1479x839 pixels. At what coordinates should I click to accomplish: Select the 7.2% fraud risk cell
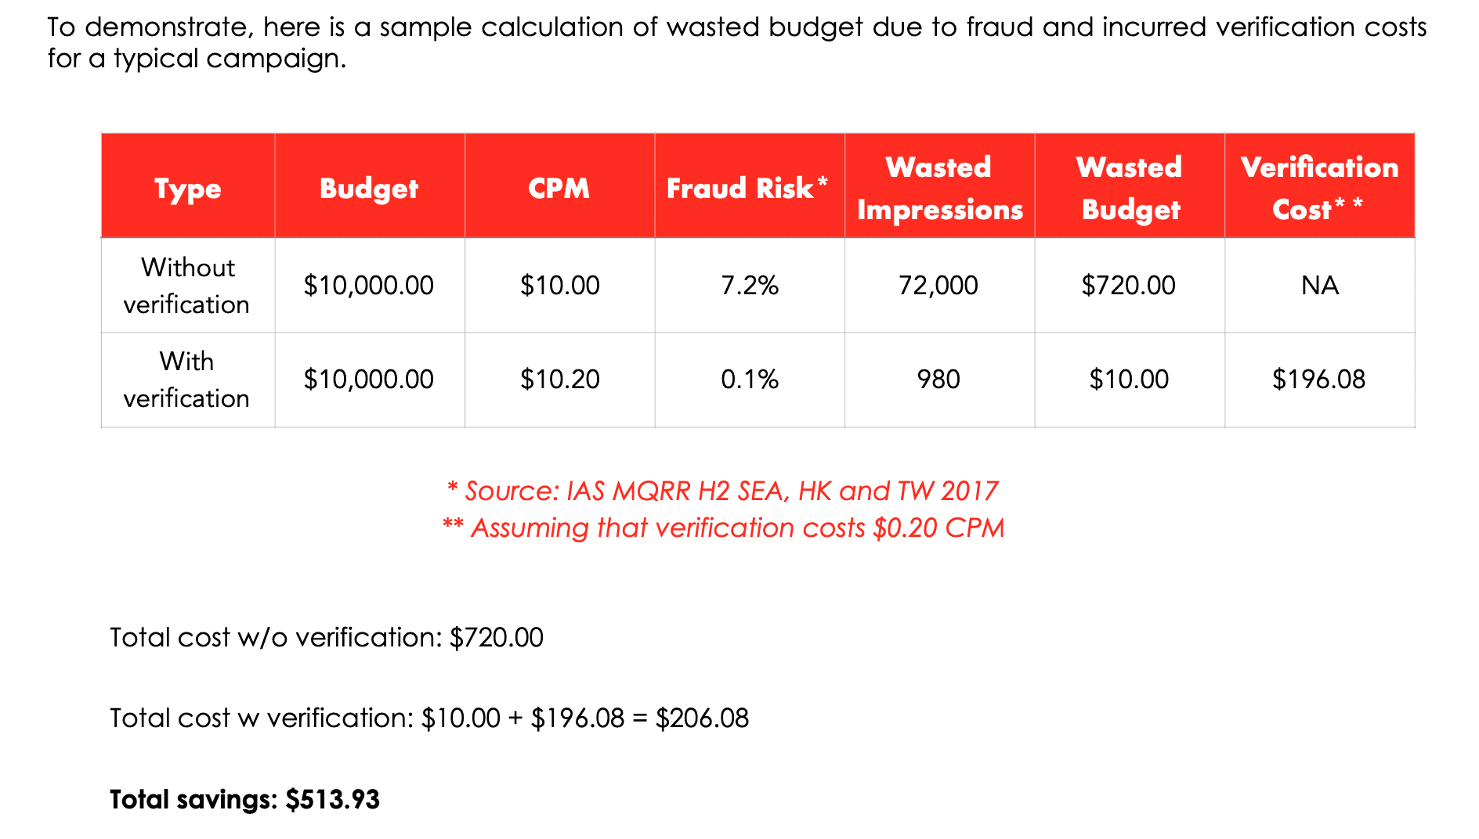[x=750, y=286]
